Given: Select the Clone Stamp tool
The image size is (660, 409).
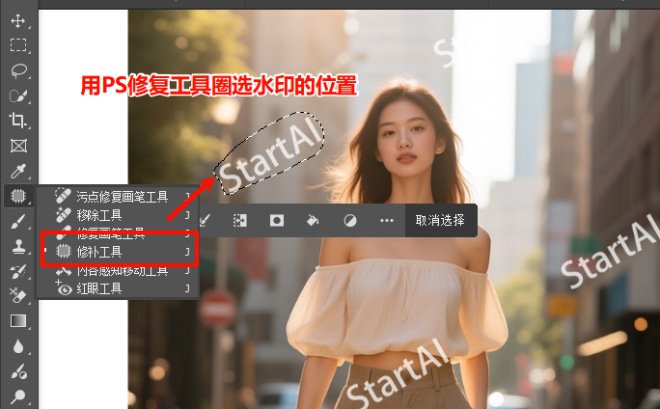Looking at the screenshot, I should 18,247.
